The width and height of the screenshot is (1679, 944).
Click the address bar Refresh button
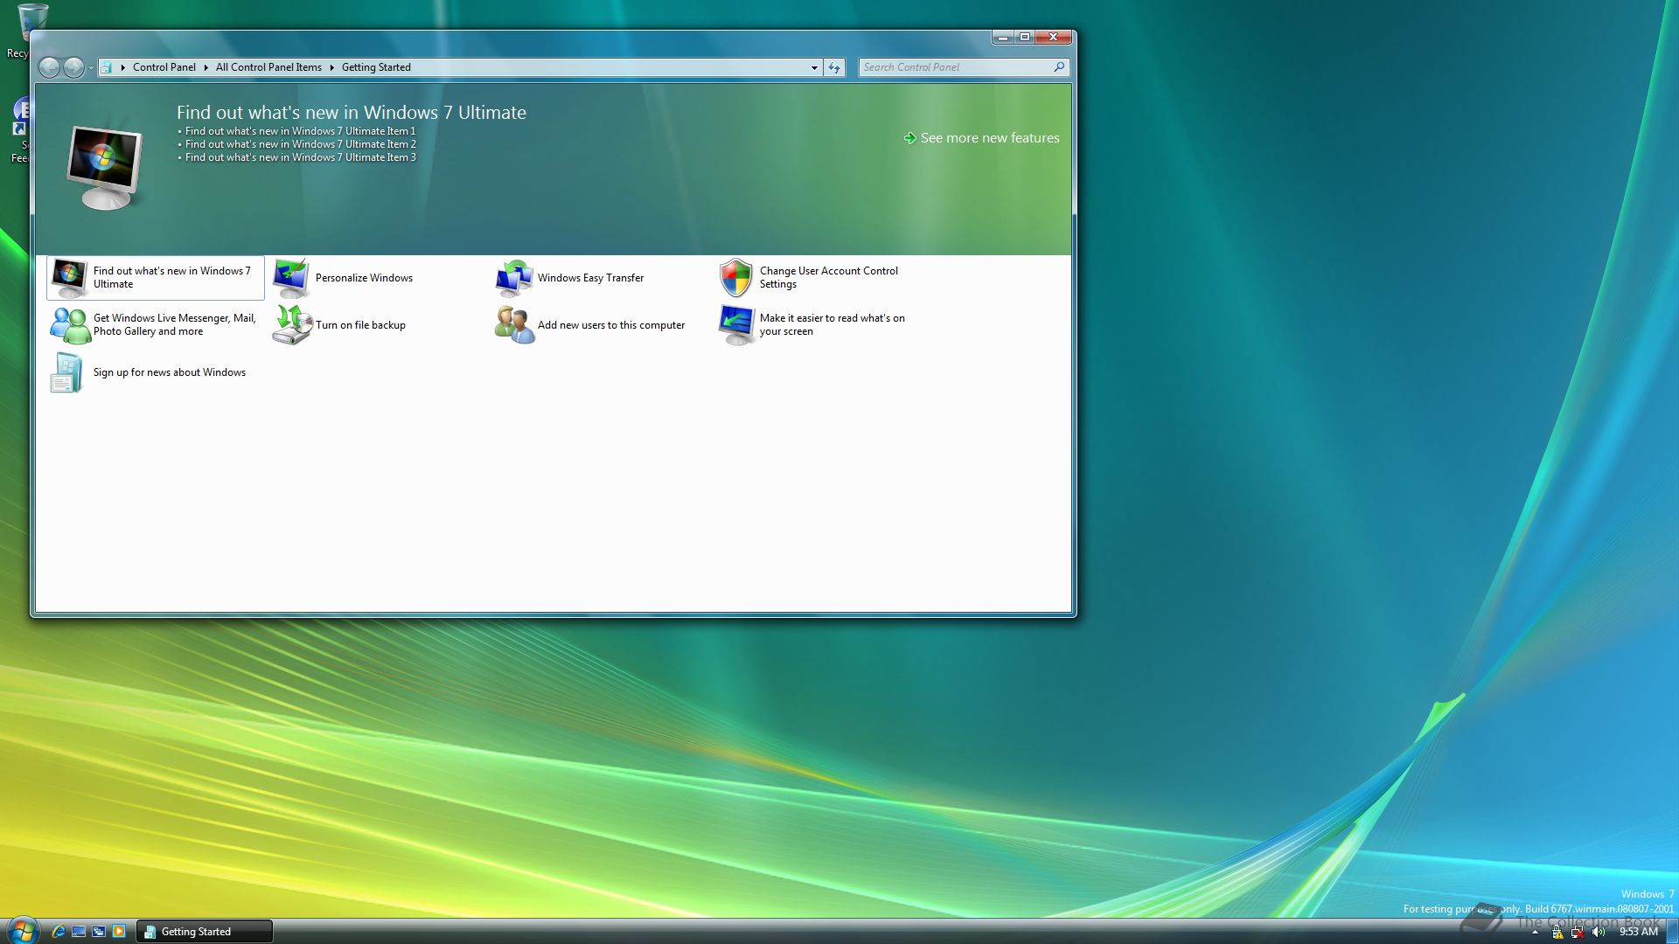coord(834,67)
